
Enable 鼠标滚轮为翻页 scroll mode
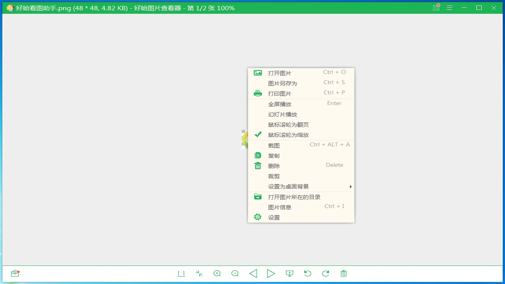click(x=288, y=125)
